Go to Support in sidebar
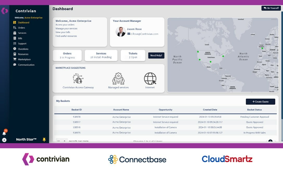This screenshot has height=169, width=283. pos(22,43)
